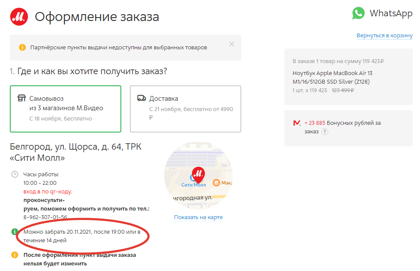Screen dimensions: 420x271
Task: Click the red M.Video logo
Action: tap(19, 17)
